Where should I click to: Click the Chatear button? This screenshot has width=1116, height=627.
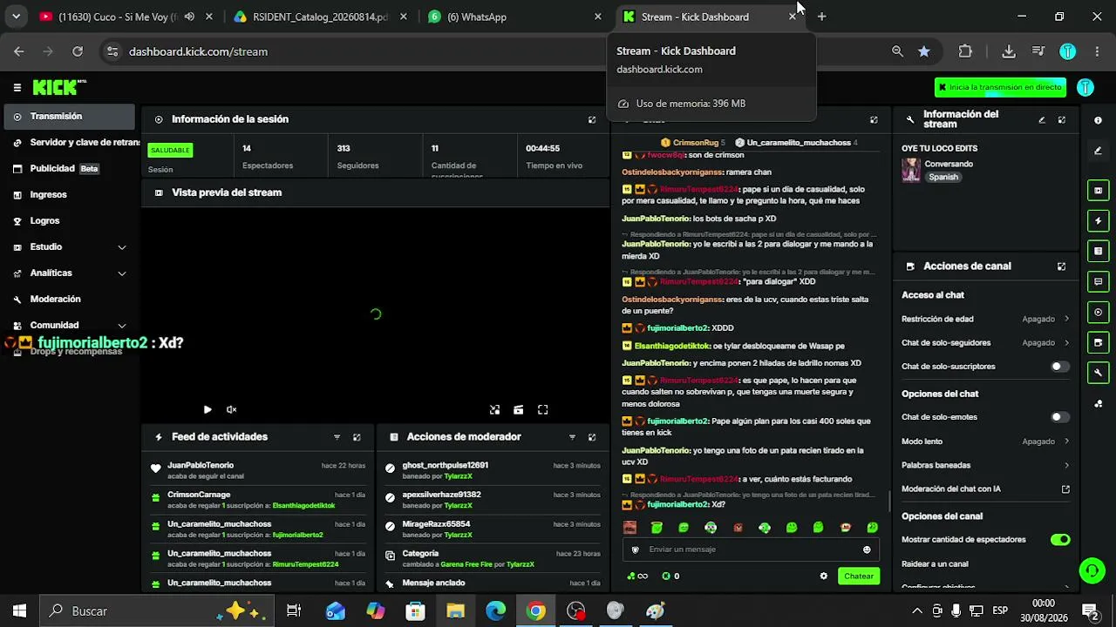[x=859, y=576]
